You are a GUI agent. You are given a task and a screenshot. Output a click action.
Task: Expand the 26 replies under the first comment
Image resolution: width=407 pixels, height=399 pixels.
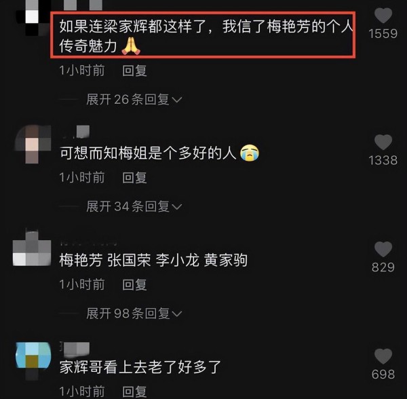(x=134, y=100)
